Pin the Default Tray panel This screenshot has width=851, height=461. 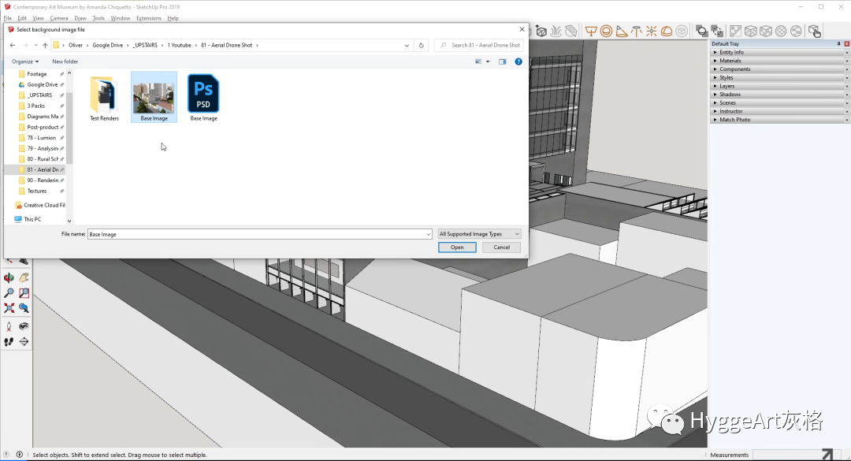(x=838, y=43)
